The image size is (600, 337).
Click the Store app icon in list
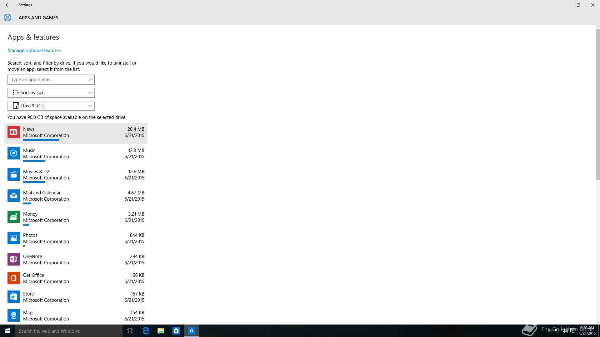pyautogui.click(x=14, y=297)
